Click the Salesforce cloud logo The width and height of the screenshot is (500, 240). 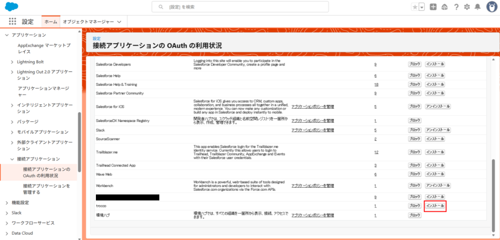[x=12, y=7]
